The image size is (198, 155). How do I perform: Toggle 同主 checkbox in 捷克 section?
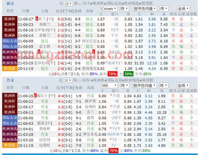coord(80,4)
